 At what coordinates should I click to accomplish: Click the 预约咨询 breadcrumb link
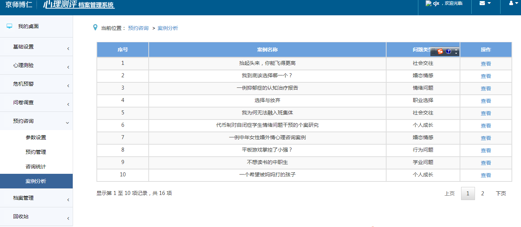138,28
